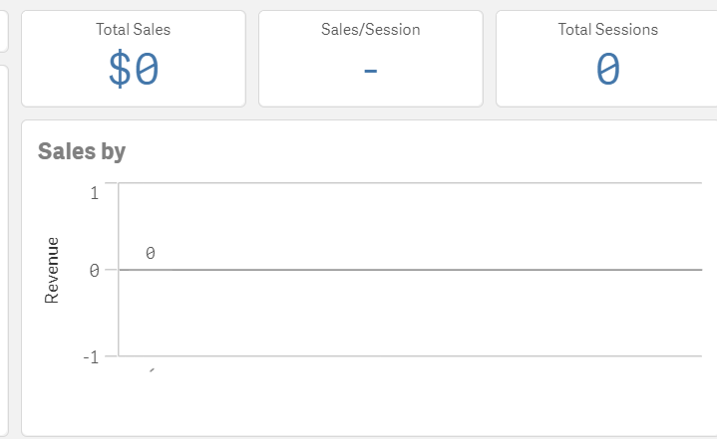Click the Sales/Session KPI title
717x439 pixels.
point(370,30)
